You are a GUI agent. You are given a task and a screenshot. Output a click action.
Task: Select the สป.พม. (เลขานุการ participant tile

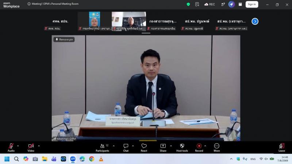click(x=231, y=22)
